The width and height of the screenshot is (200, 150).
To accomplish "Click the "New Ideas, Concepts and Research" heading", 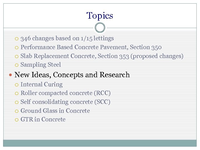I will coord(72,75).
